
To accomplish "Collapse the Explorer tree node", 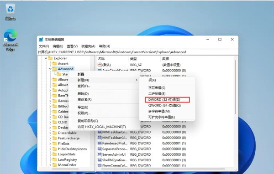I will click(x=46, y=58).
